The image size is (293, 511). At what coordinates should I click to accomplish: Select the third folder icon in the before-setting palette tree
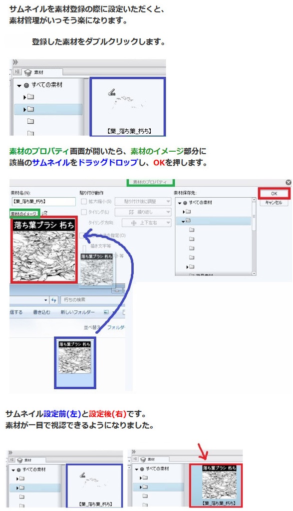[21, 497]
